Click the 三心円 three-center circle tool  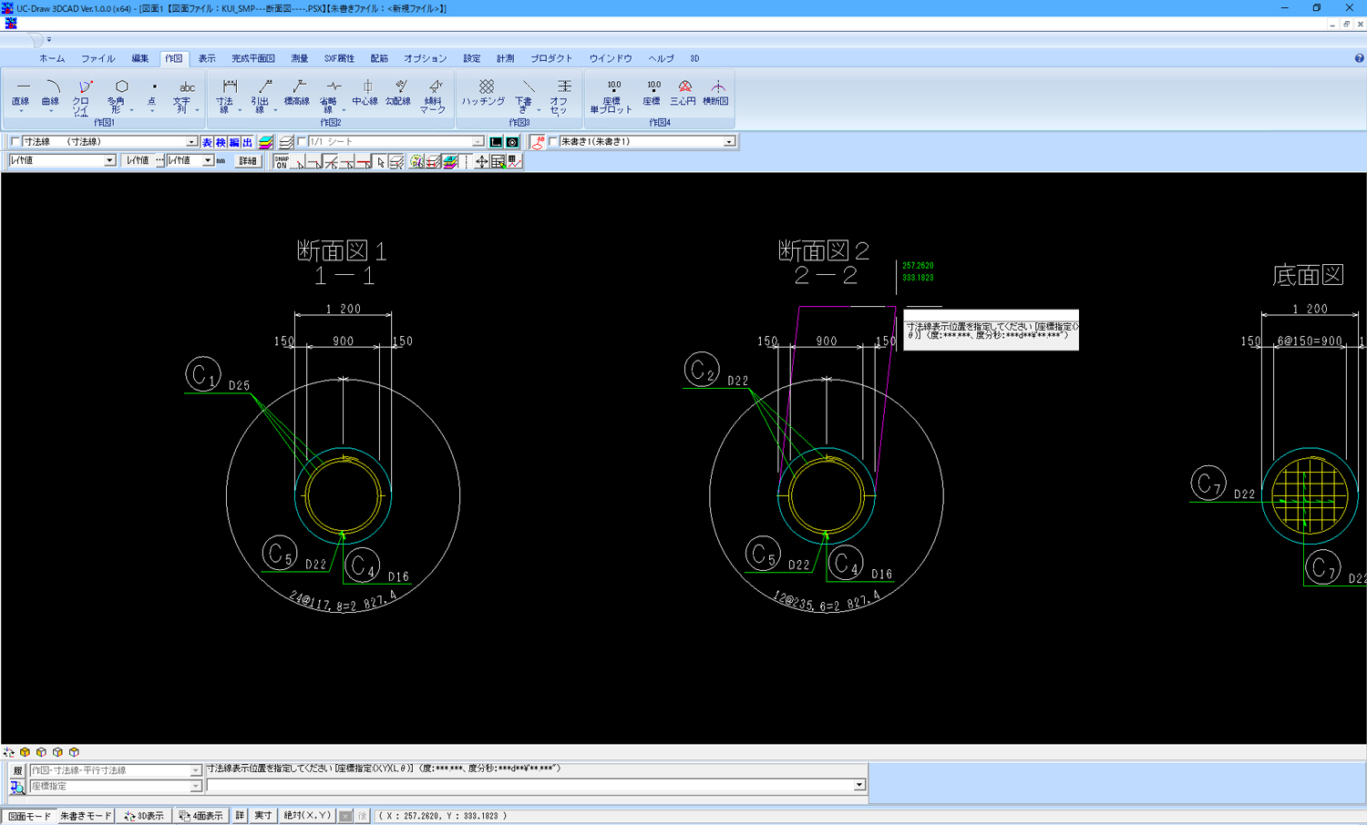[x=683, y=92]
